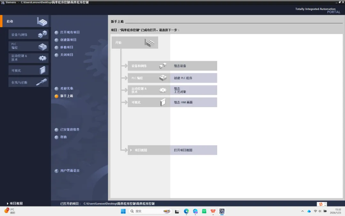Open the weather widget showing 3°C
The width and height of the screenshot is (345, 216).
(10, 211)
